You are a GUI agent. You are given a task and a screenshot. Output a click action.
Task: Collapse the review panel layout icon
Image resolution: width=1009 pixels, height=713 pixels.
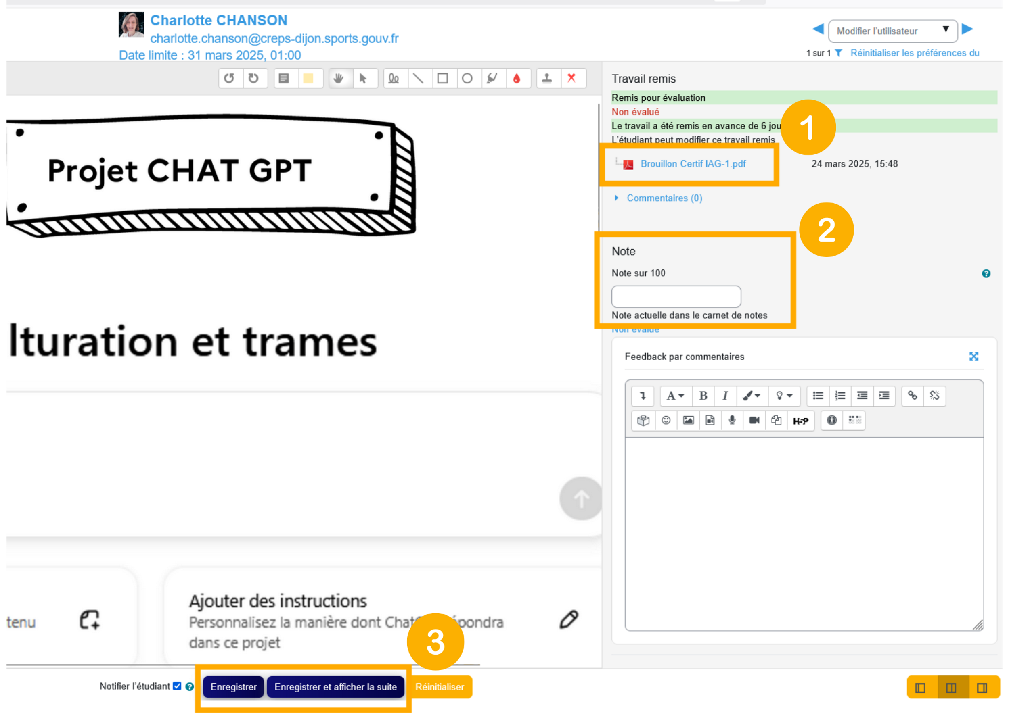tap(921, 688)
